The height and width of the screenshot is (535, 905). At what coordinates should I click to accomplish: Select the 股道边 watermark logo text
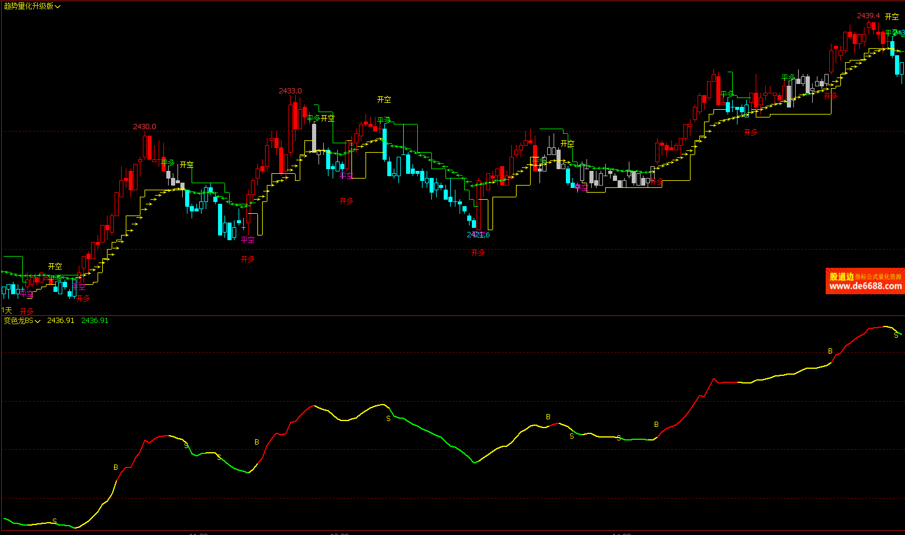point(841,276)
